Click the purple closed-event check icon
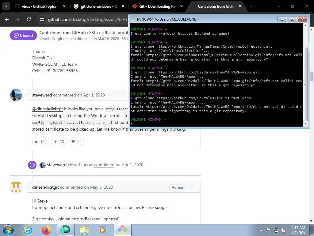Screen dimensions: 314x236 click(32, 165)
